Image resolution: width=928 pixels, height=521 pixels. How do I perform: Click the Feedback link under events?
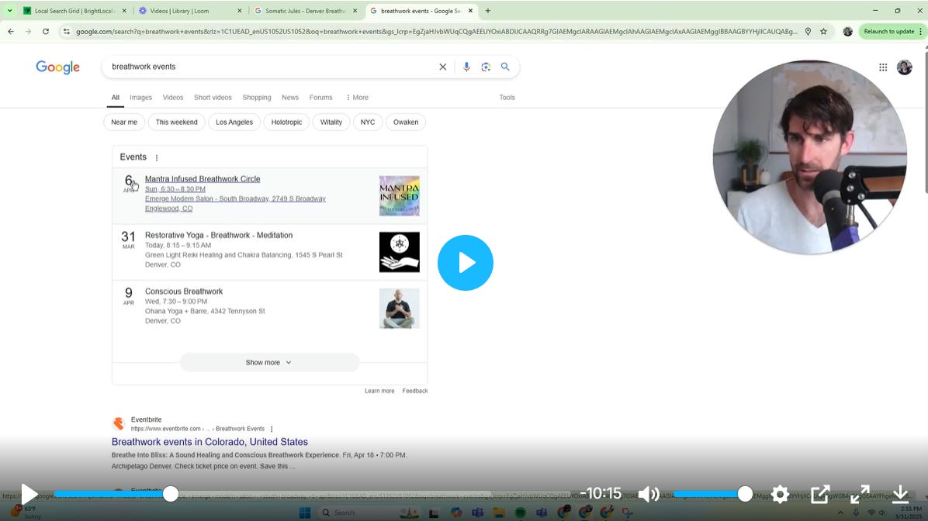415,391
